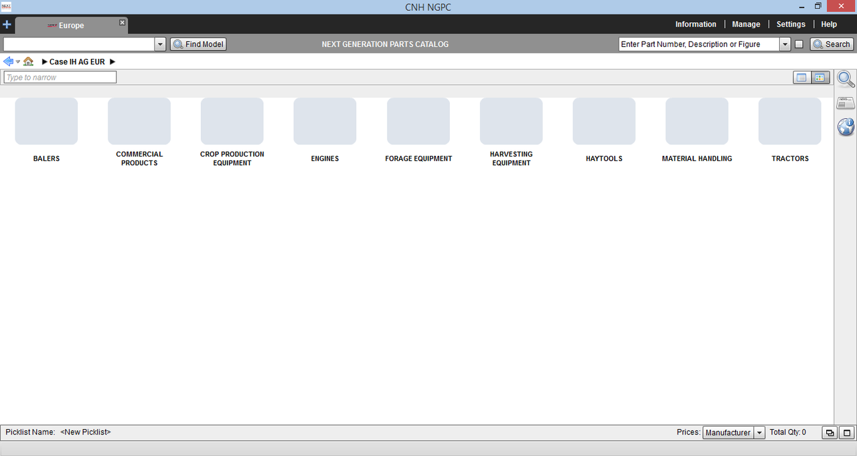Close the Europe tab
The width and height of the screenshot is (857, 456).
tap(122, 23)
